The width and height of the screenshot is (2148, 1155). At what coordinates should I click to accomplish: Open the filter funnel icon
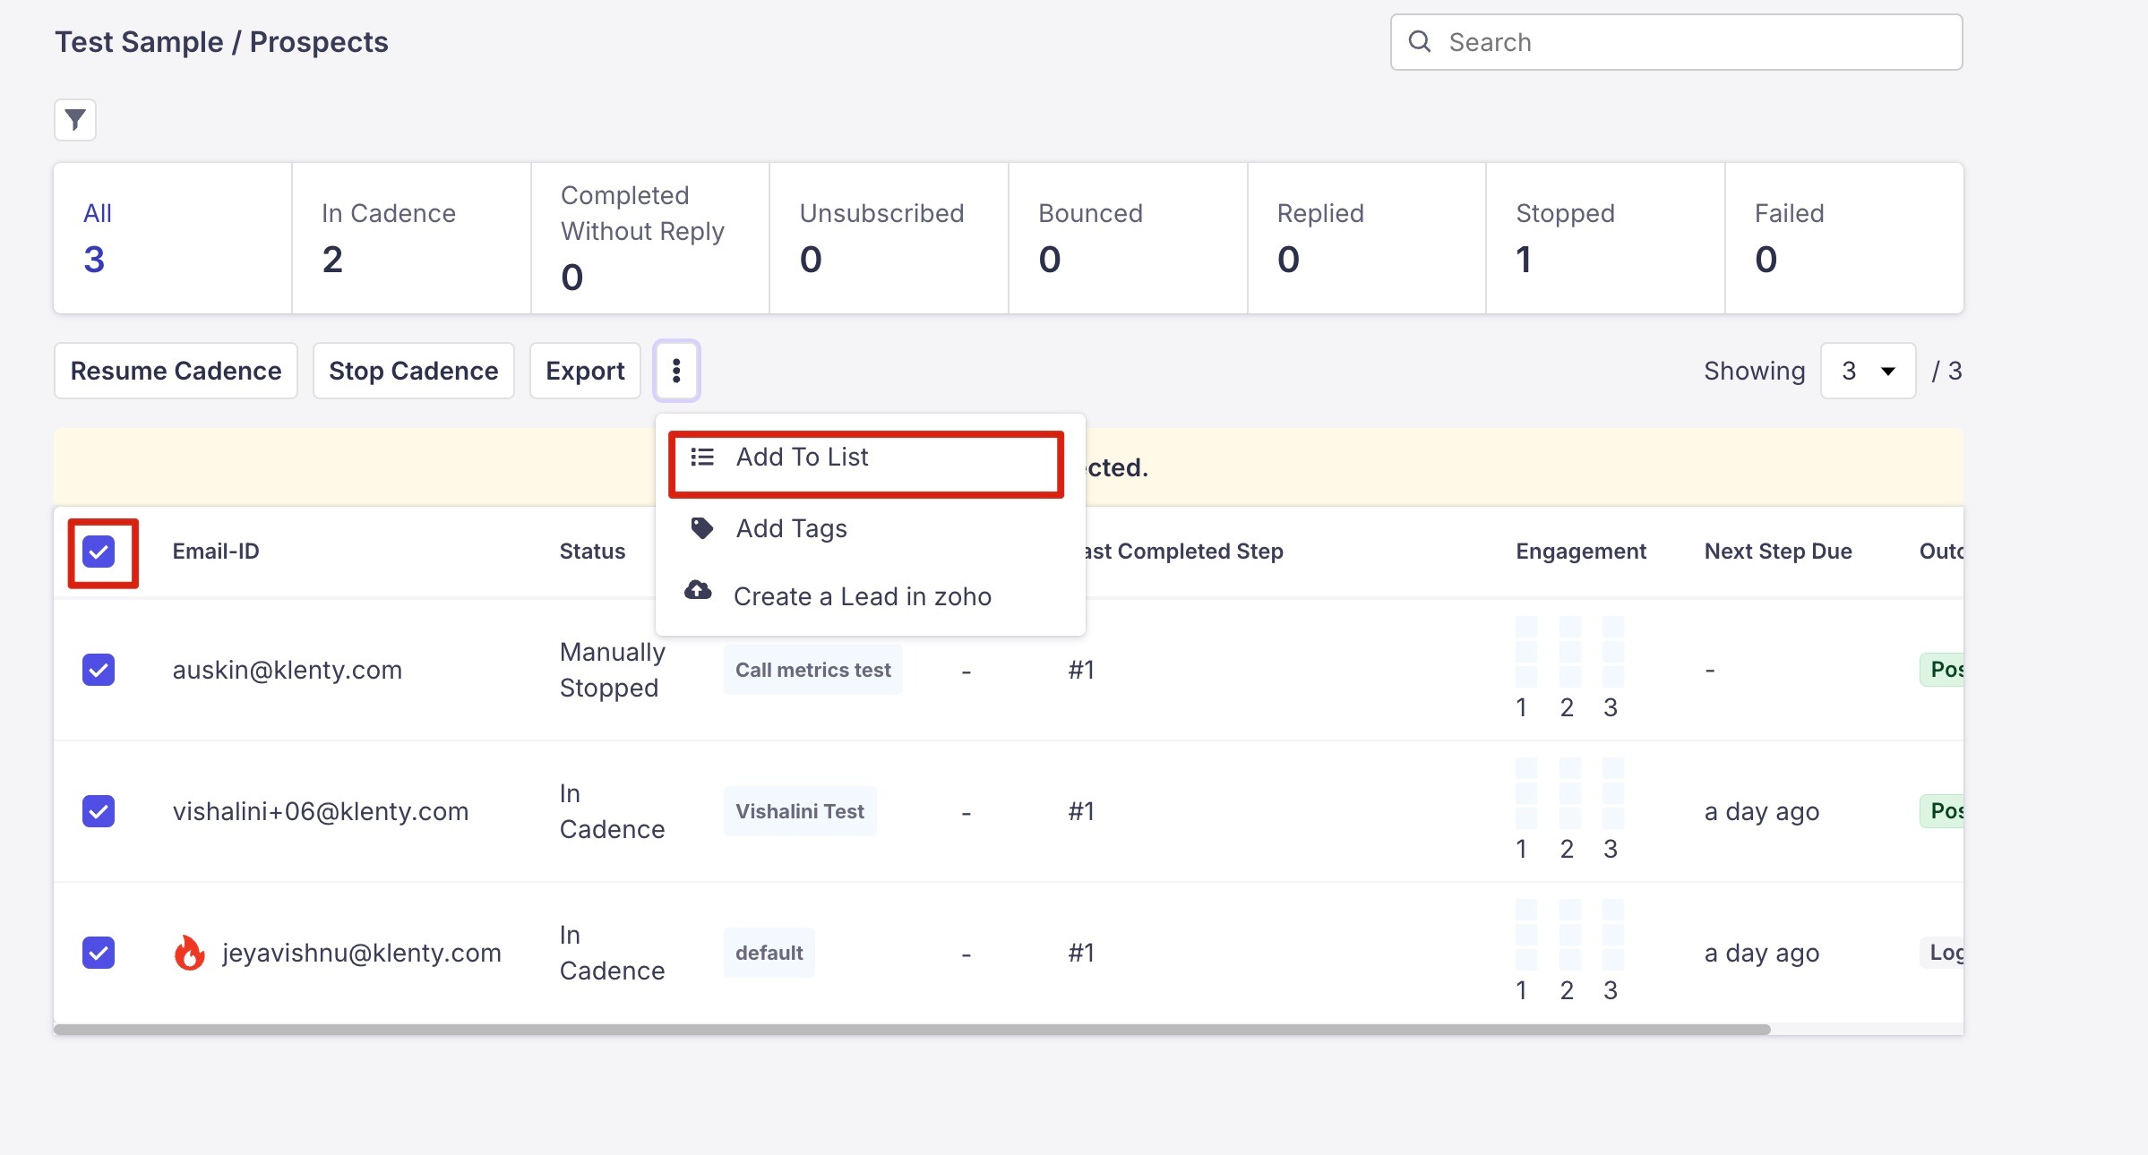pyautogui.click(x=75, y=119)
